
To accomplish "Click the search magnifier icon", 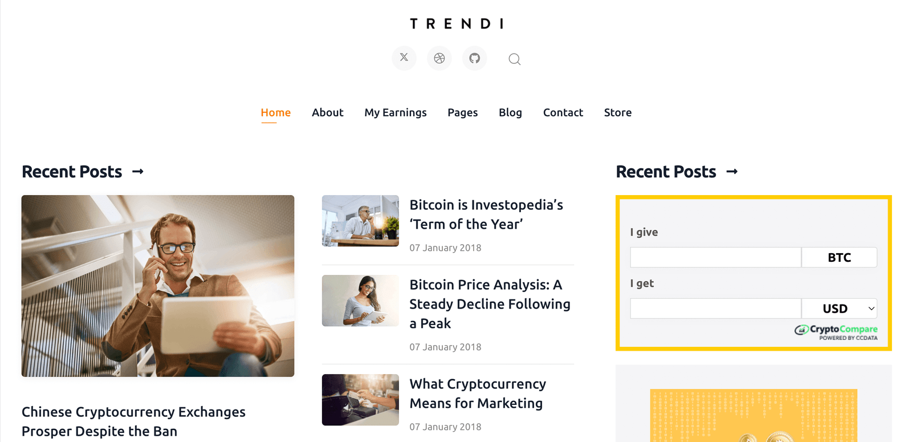I will 514,59.
